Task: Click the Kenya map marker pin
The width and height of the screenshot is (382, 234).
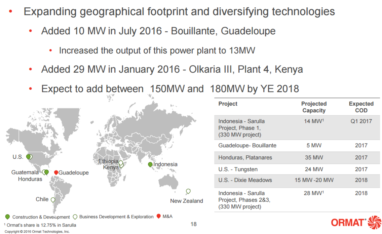Action: pyautogui.click(x=121, y=165)
